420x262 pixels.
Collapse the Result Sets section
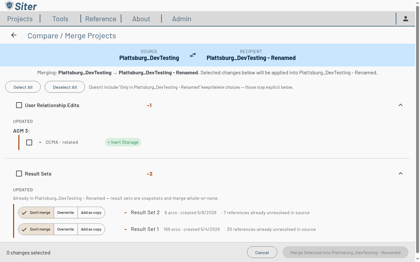(x=401, y=174)
